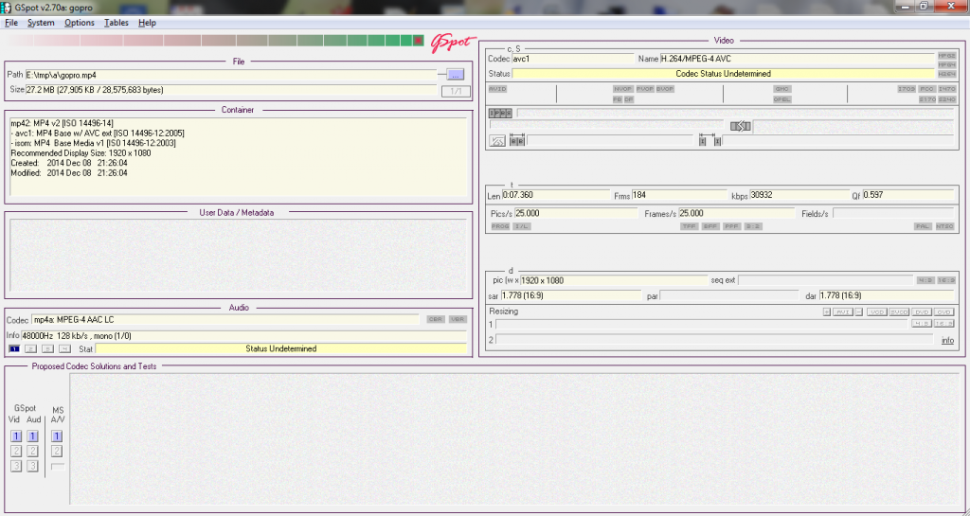The height and width of the screenshot is (516, 970).
Task: Click the info link in the Resizing section
Action: pos(947,340)
